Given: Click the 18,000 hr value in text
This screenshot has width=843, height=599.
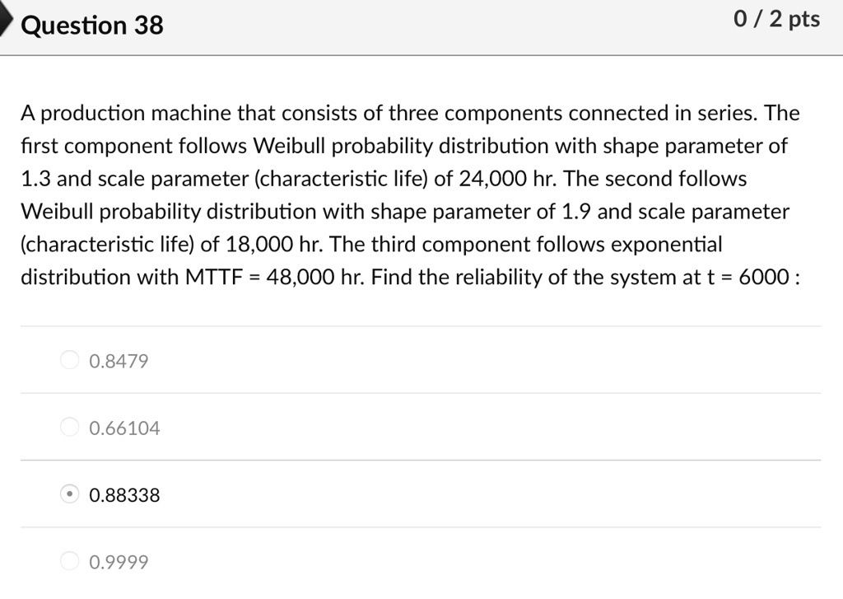Looking at the screenshot, I should click(273, 245).
